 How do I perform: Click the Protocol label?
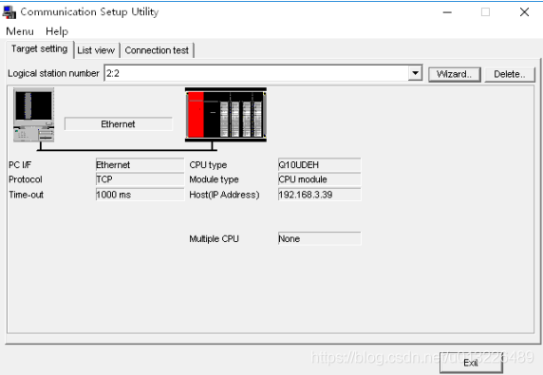pyautogui.click(x=26, y=179)
